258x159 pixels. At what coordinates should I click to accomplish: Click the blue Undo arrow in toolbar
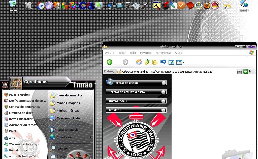pos(163,62)
